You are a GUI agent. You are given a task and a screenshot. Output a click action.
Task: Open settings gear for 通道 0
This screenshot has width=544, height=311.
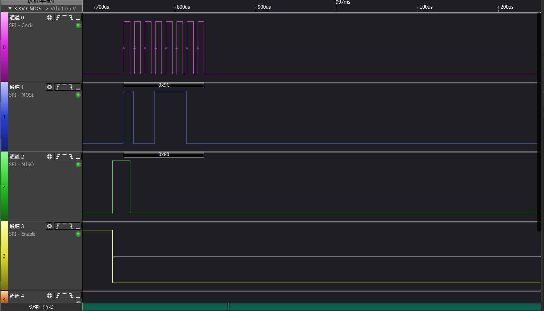49,17
